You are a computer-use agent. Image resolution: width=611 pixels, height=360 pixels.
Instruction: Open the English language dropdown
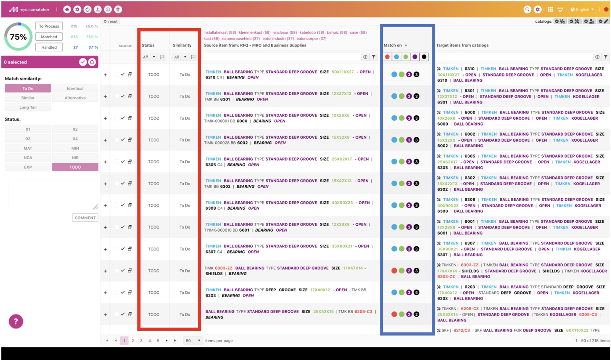coord(582,10)
